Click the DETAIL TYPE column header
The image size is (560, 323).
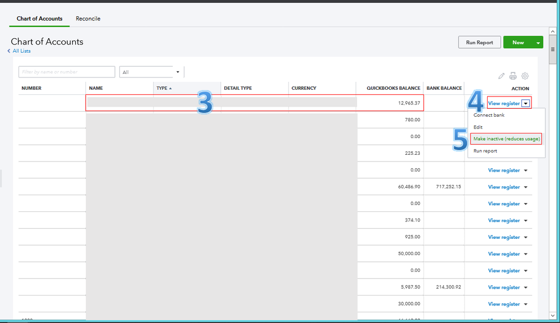coord(238,88)
